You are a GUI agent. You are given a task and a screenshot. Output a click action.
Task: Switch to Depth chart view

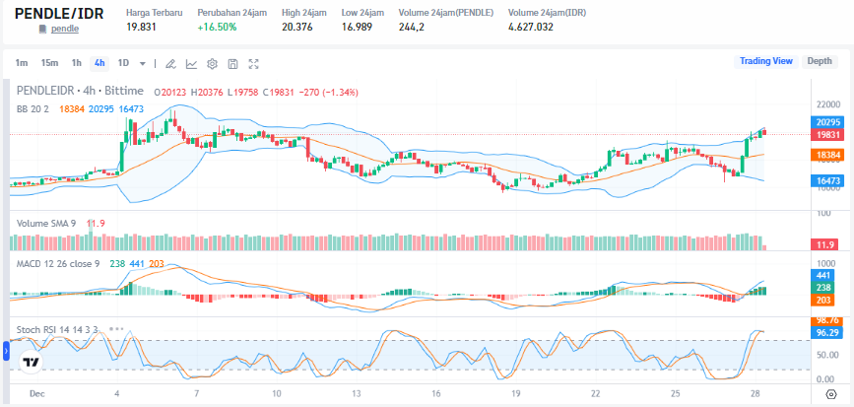click(x=820, y=61)
